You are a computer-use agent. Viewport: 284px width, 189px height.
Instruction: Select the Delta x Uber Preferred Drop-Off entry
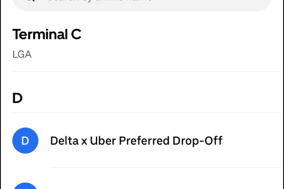136,141
